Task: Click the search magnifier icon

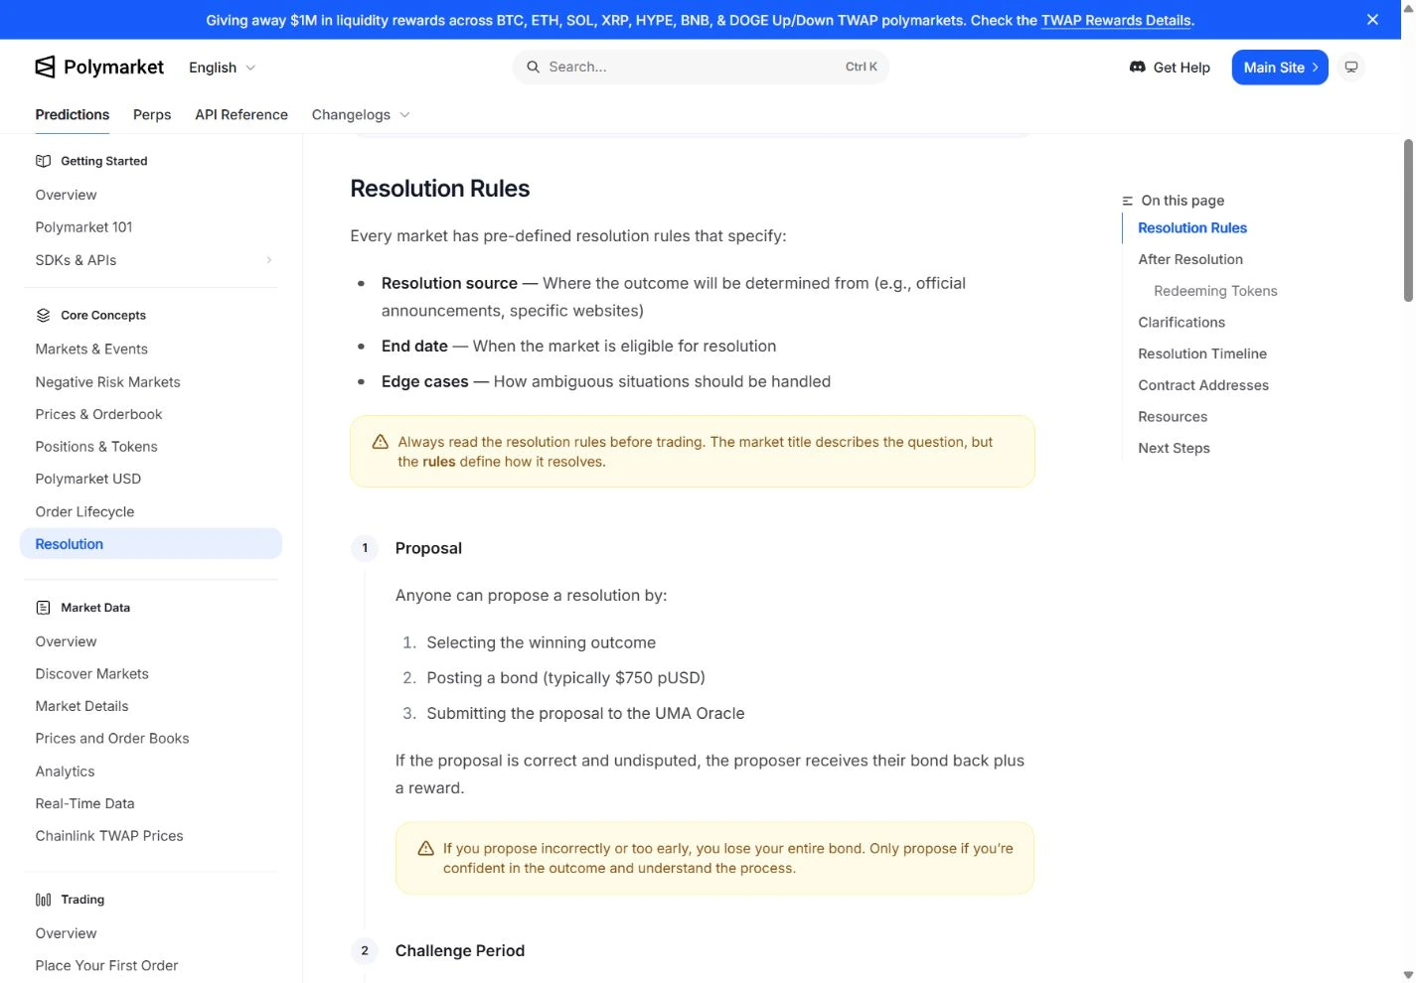Action: tap(534, 67)
